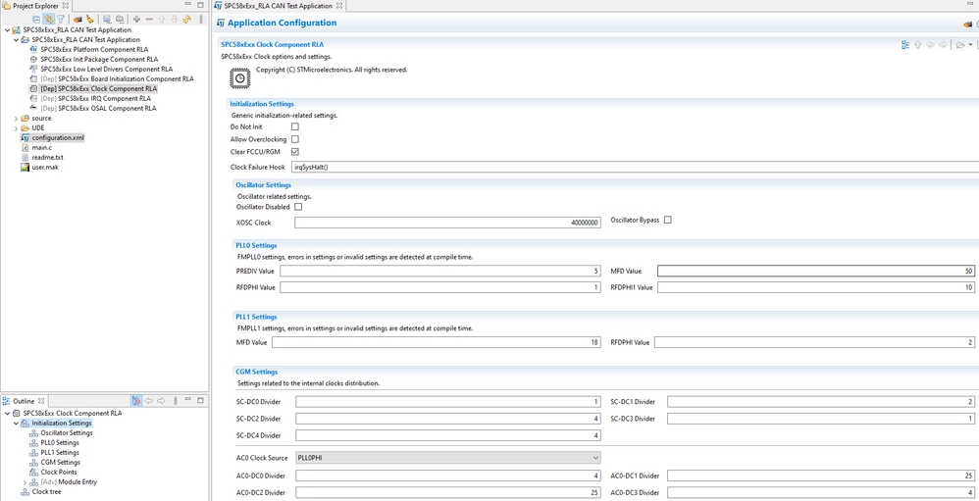
Task: Tick the Oscillator Bypass checkbox
Action: (x=667, y=221)
